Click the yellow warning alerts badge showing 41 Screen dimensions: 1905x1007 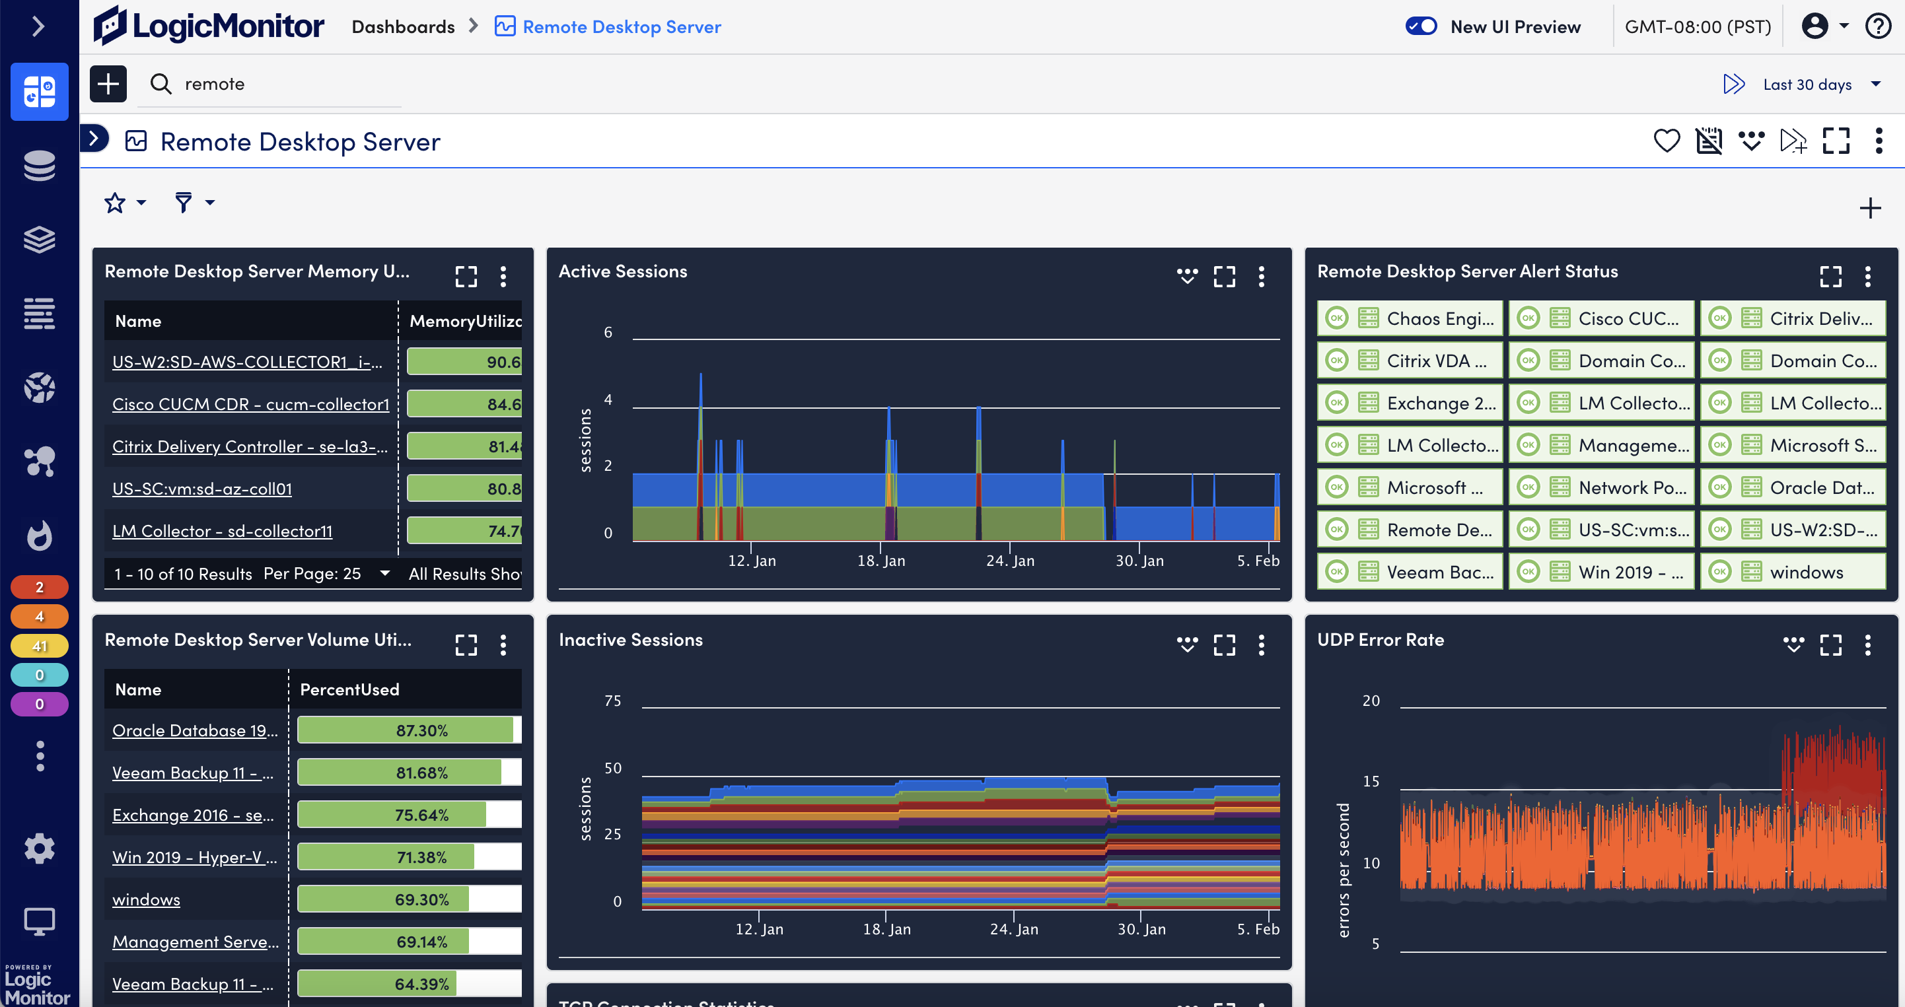pyautogui.click(x=39, y=645)
